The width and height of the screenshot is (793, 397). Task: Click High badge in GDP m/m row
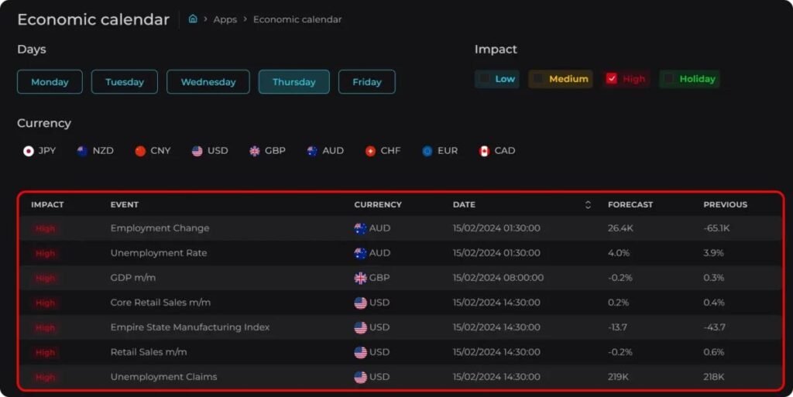click(45, 279)
